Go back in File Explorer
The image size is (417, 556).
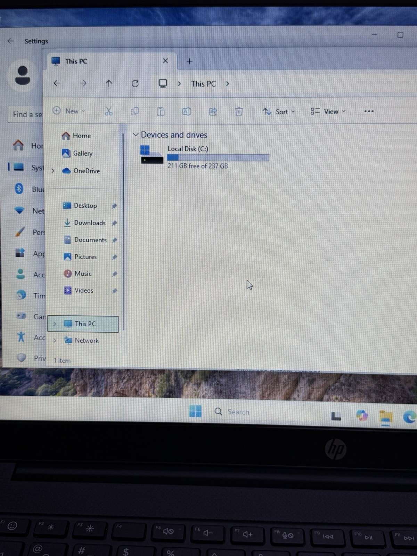[57, 83]
